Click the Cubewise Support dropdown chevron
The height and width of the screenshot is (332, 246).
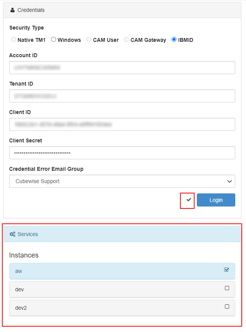click(x=229, y=181)
